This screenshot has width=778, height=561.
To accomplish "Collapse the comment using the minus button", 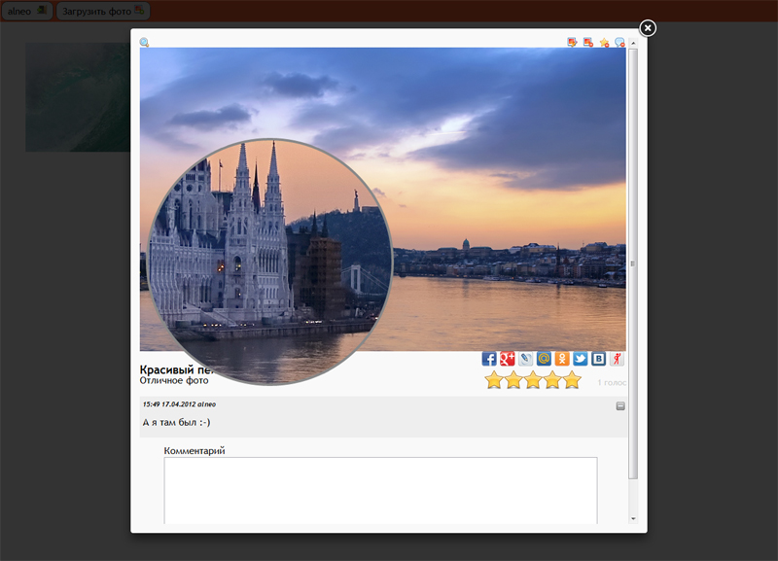I will 620,406.
